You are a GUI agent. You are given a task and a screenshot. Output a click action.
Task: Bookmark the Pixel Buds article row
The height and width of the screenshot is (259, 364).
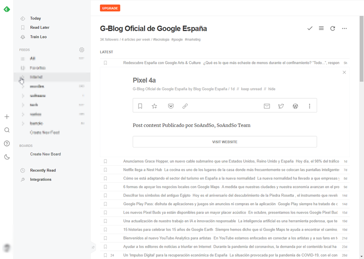pyautogui.click(x=105, y=213)
